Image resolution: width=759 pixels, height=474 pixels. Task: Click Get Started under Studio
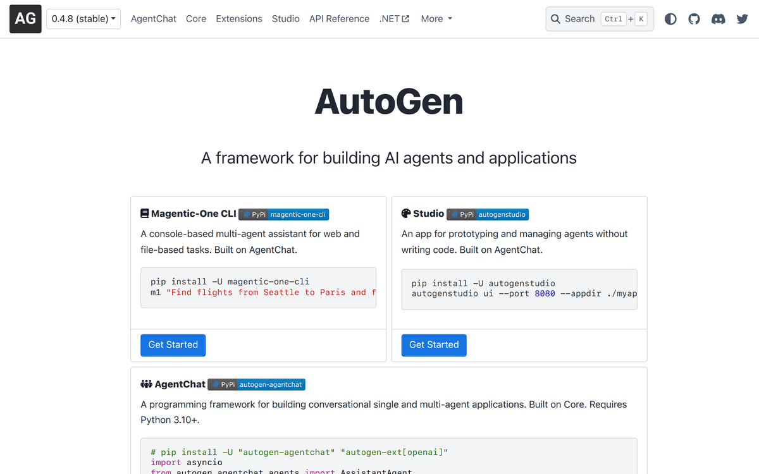(x=433, y=345)
